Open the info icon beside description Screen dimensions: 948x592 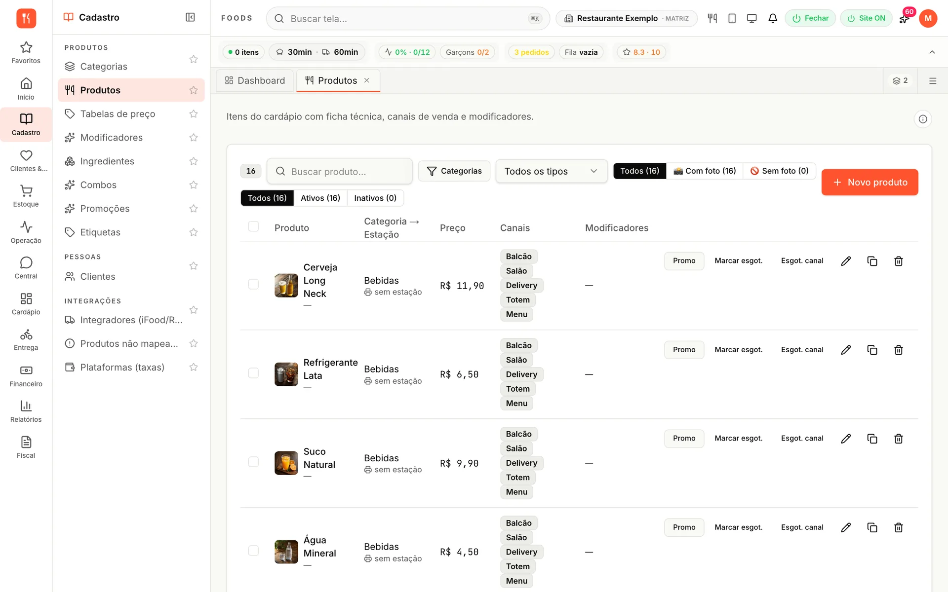[x=923, y=119]
